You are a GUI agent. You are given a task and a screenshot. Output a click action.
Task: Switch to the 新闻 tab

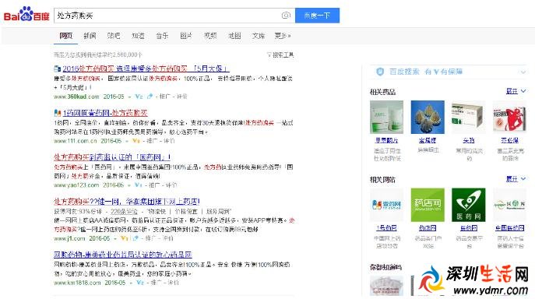pyautogui.click(x=90, y=36)
